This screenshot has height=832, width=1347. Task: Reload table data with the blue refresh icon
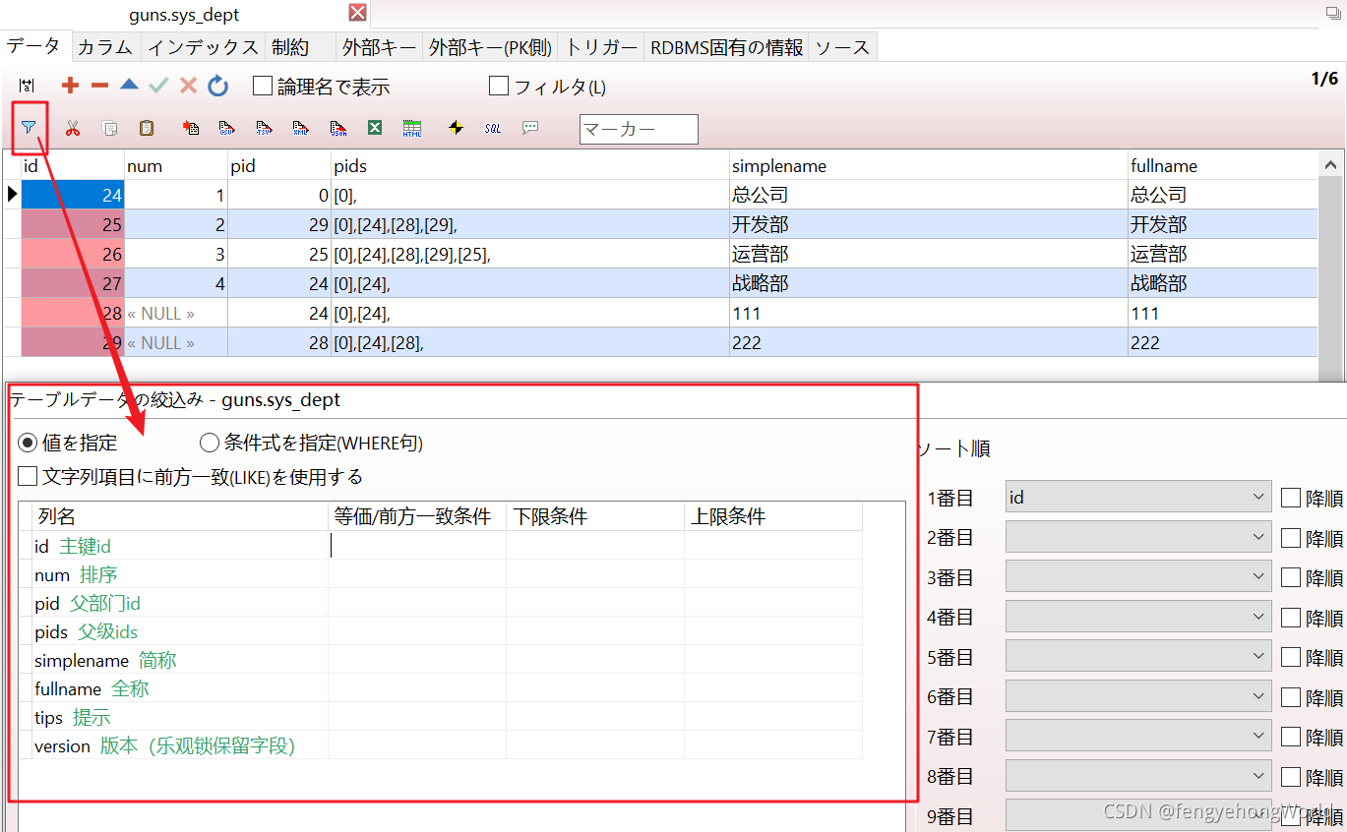tap(217, 87)
